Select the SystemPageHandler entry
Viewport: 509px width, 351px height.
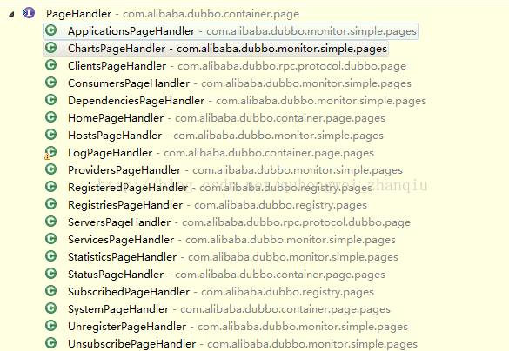[229, 309]
